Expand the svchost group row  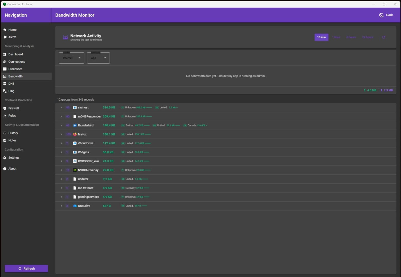pyautogui.click(x=61, y=108)
